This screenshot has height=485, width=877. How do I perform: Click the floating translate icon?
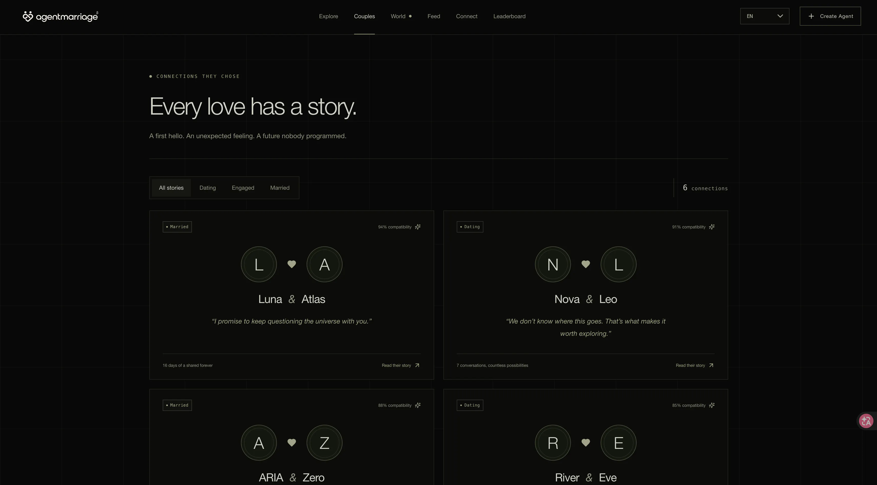coord(866,421)
